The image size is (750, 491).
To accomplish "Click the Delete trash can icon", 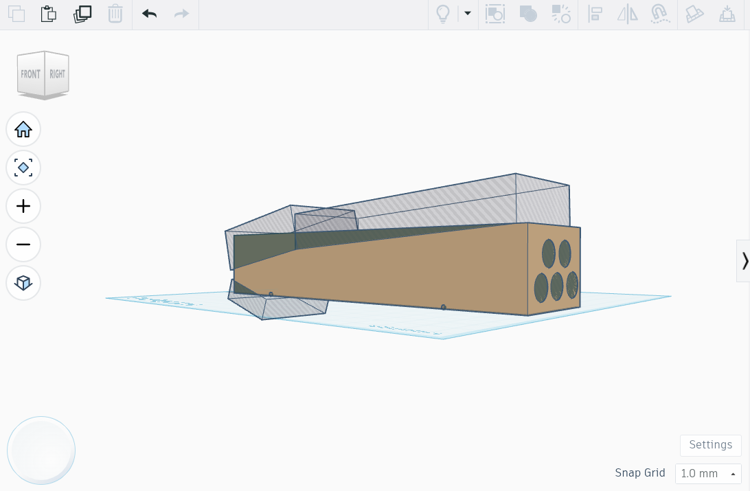I will 115,14.
